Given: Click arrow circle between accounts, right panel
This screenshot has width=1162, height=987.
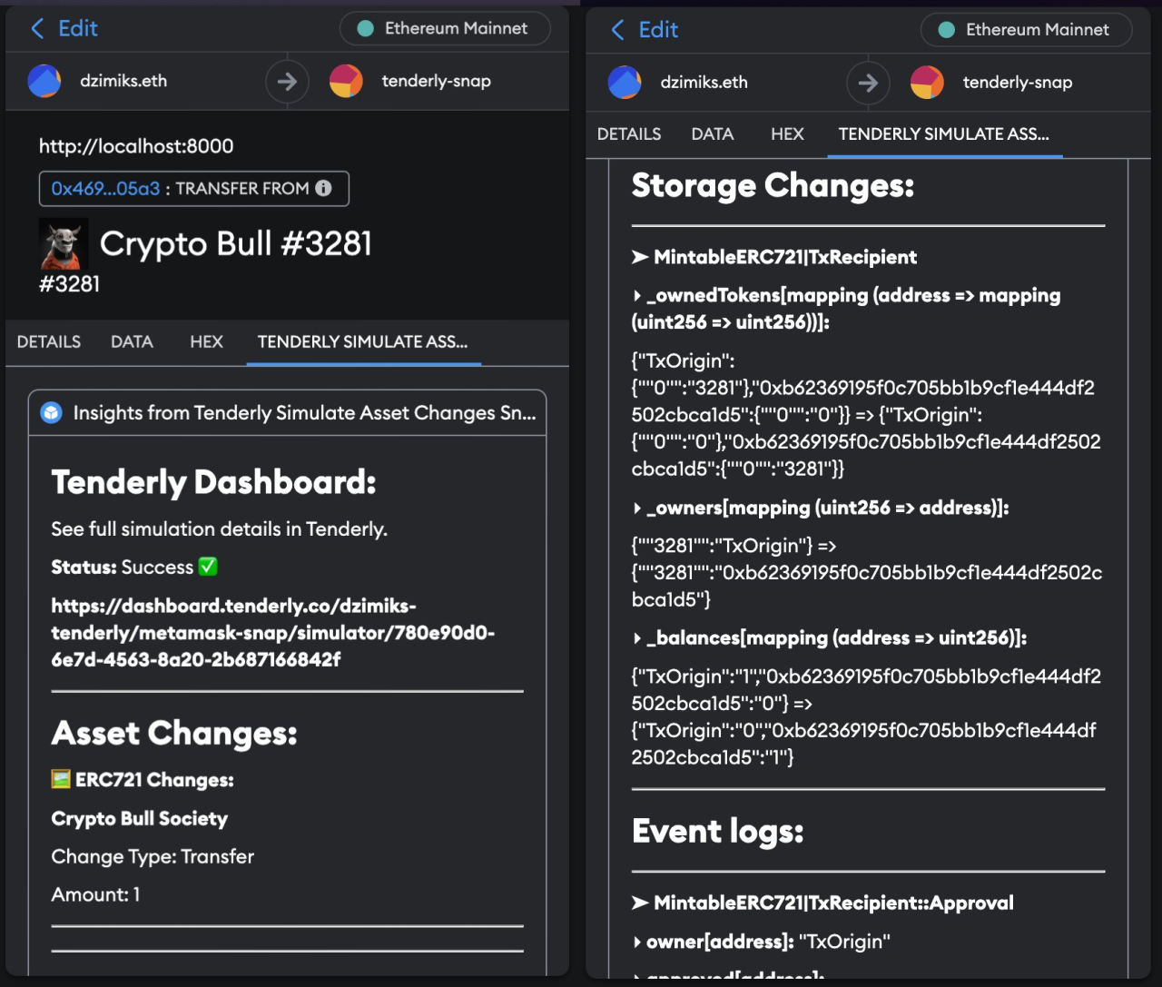Looking at the screenshot, I should 868,84.
